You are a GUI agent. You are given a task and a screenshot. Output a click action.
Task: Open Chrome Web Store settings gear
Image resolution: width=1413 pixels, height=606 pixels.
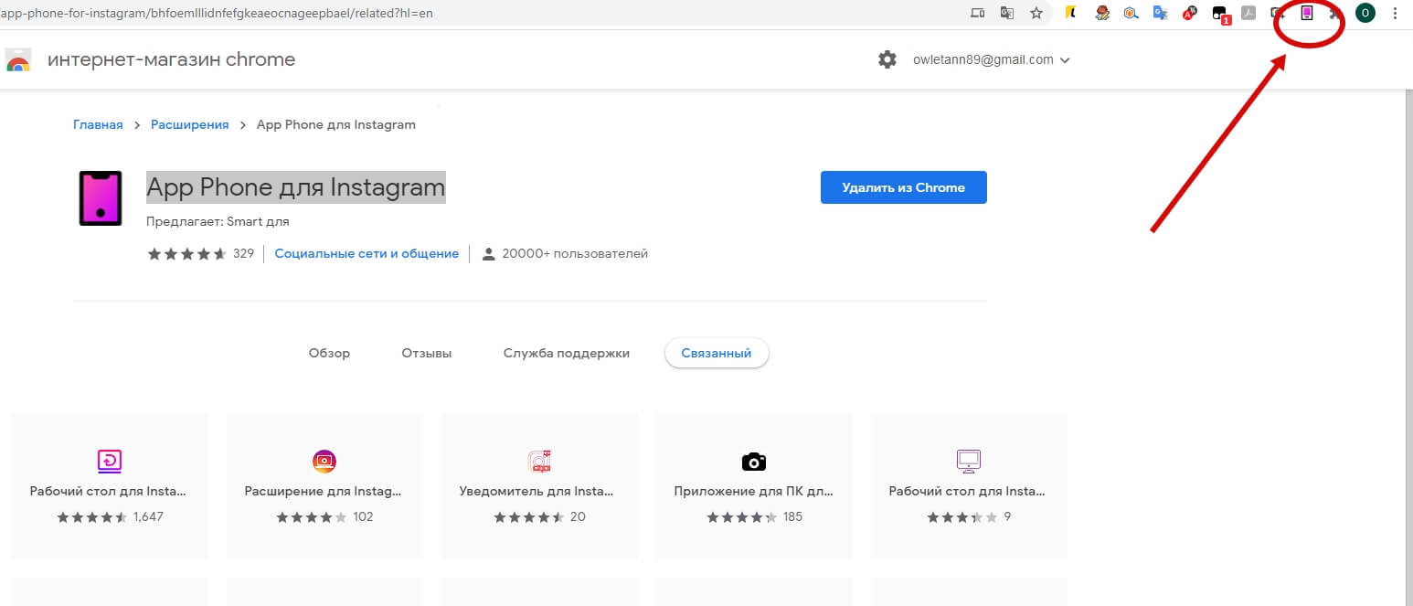coord(887,59)
